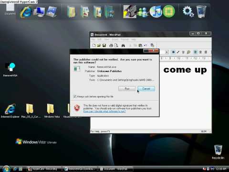Click Find binoculars icon in WordPad toolbar
The height and width of the screenshot is (172, 229).
tap(123, 45)
